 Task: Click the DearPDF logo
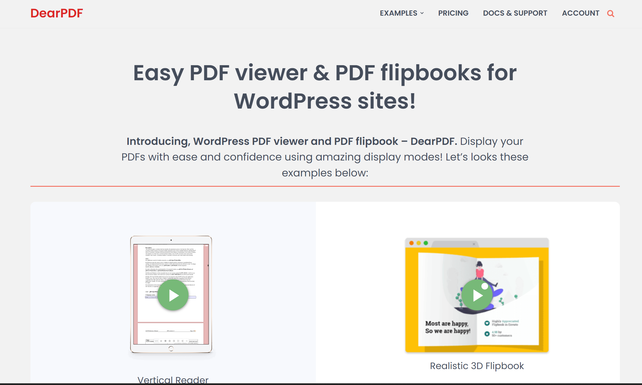[x=57, y=13]
